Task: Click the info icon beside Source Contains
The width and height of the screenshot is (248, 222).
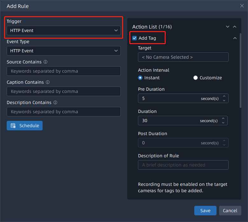Action: coord(45,62)
